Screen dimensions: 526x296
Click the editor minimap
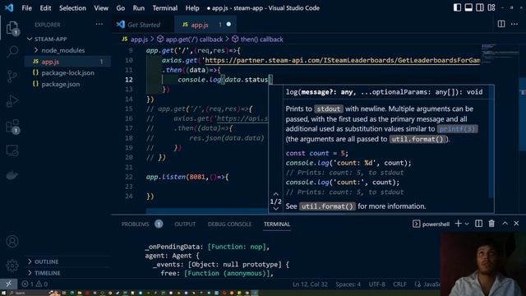pos(501,53)
